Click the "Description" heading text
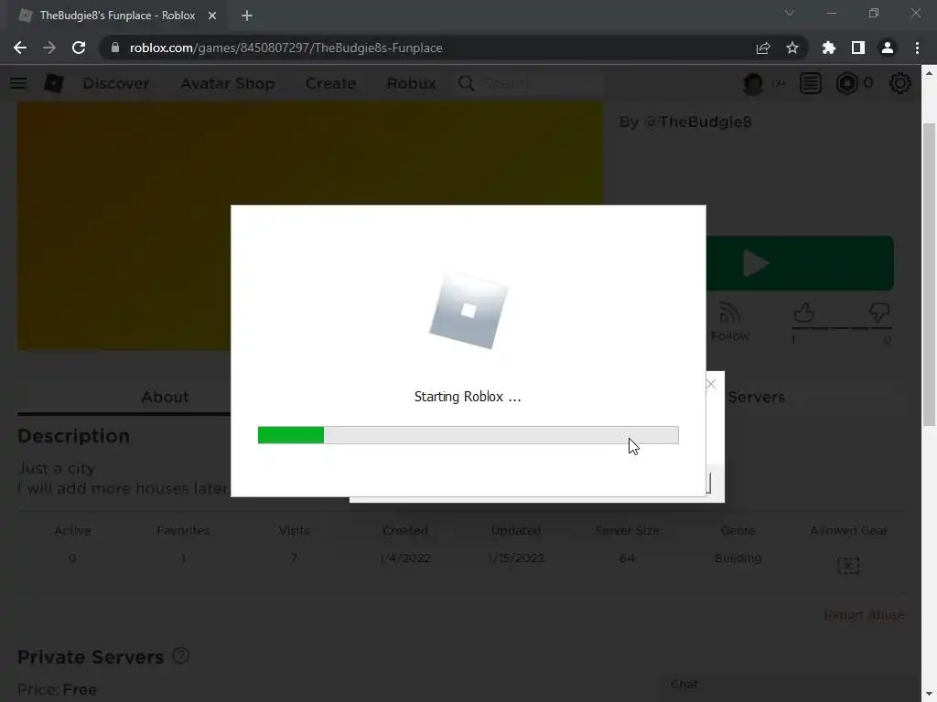The height and width of the screenshot is (702, 937). [73, 436]
